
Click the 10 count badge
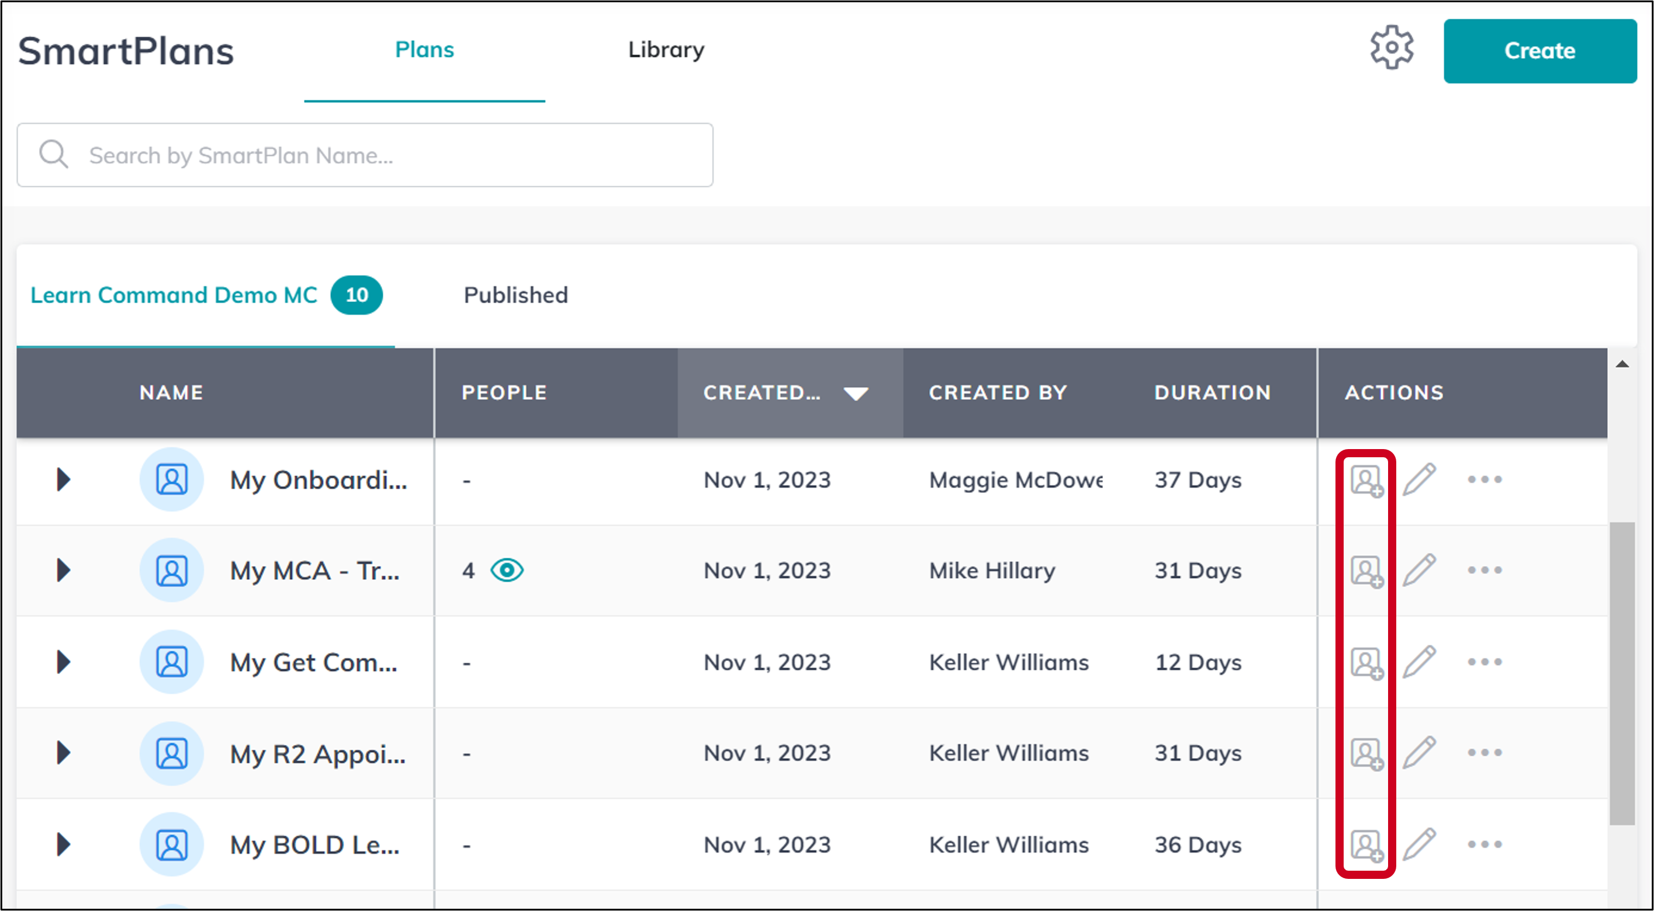click(357, 295)
